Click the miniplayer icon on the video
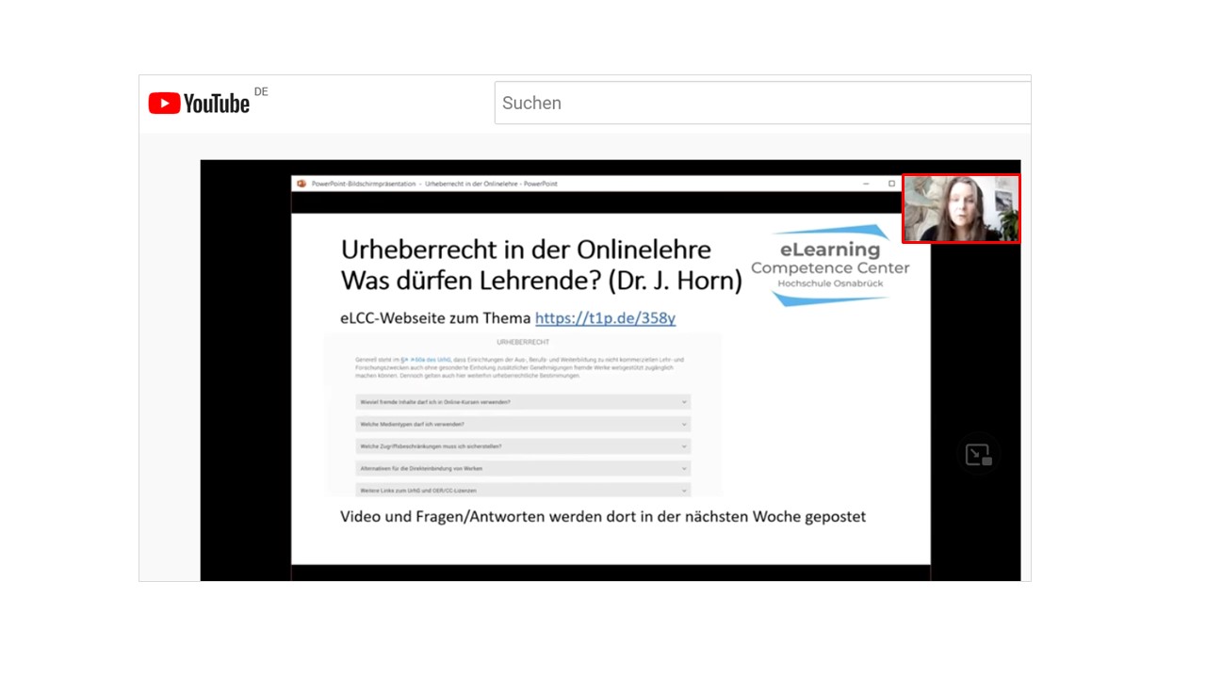 click(978, 455)
